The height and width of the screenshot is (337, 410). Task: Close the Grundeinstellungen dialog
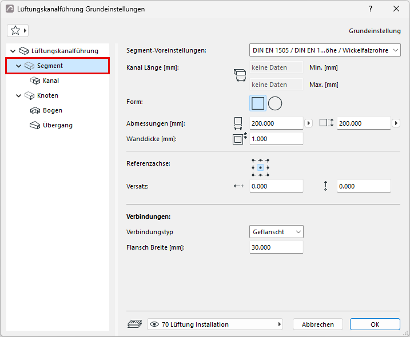(396, 9)
